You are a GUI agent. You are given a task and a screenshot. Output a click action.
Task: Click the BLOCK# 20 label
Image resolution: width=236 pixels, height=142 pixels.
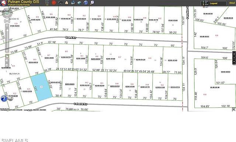(x=14, y=74)
